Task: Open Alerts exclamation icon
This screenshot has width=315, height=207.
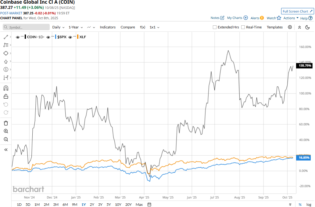Action: (x=262, y=18)
